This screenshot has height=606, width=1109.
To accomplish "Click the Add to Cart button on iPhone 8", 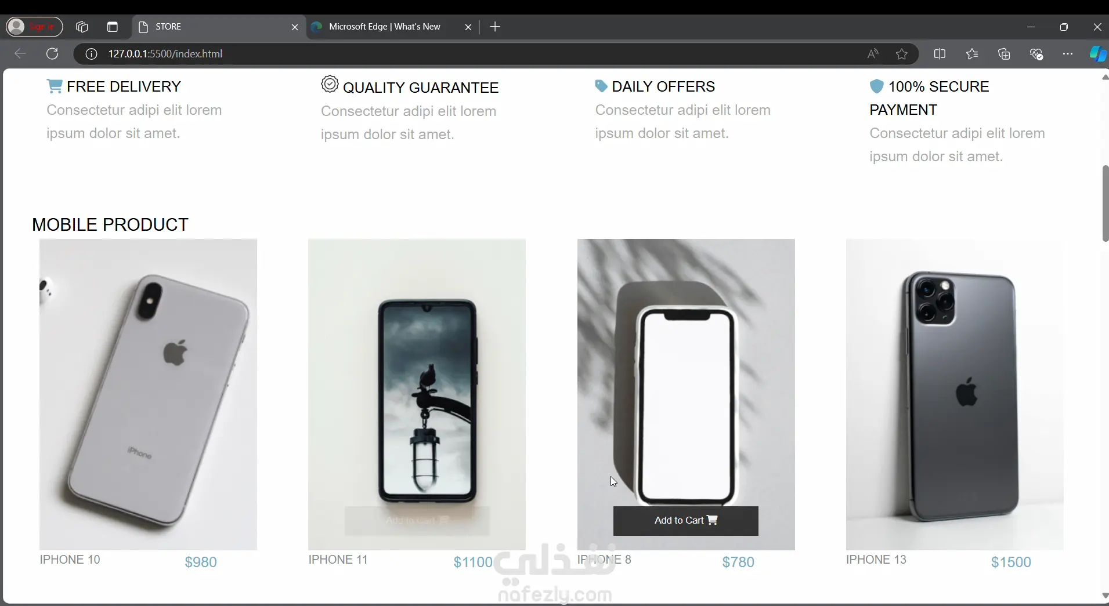I will click(x=685, y=520).
